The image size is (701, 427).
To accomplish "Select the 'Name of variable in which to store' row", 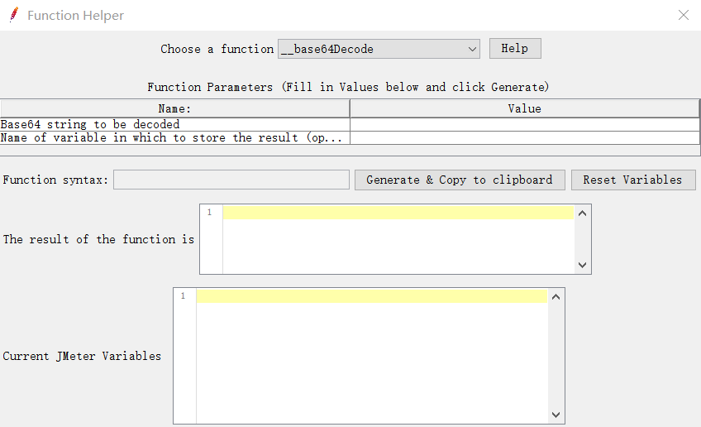I will click(x=174, y=138).
